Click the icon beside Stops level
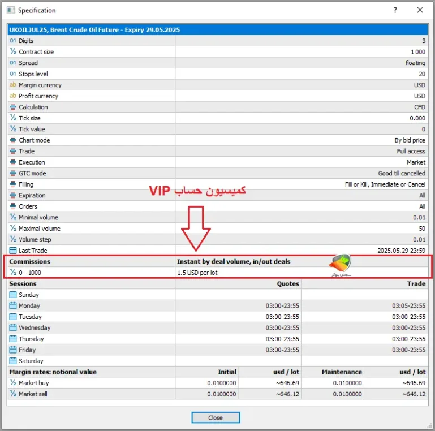This screenshot has width=435, height=431. tap(13, 74)
